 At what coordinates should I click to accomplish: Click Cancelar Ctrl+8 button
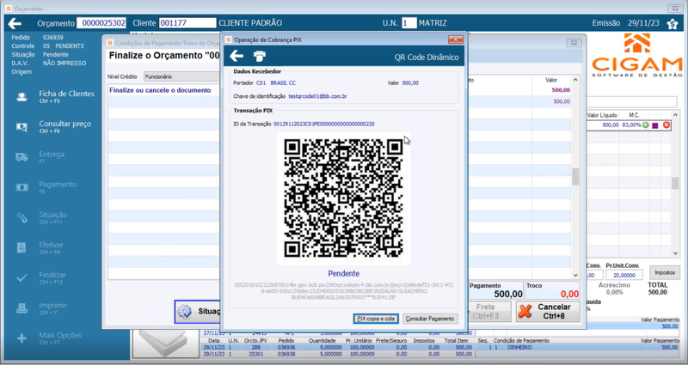coord(548,311)
